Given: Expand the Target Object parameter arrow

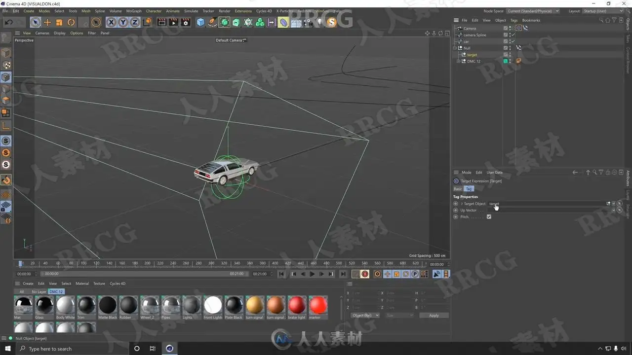Looking at the screenshot, I should (462, 204).
